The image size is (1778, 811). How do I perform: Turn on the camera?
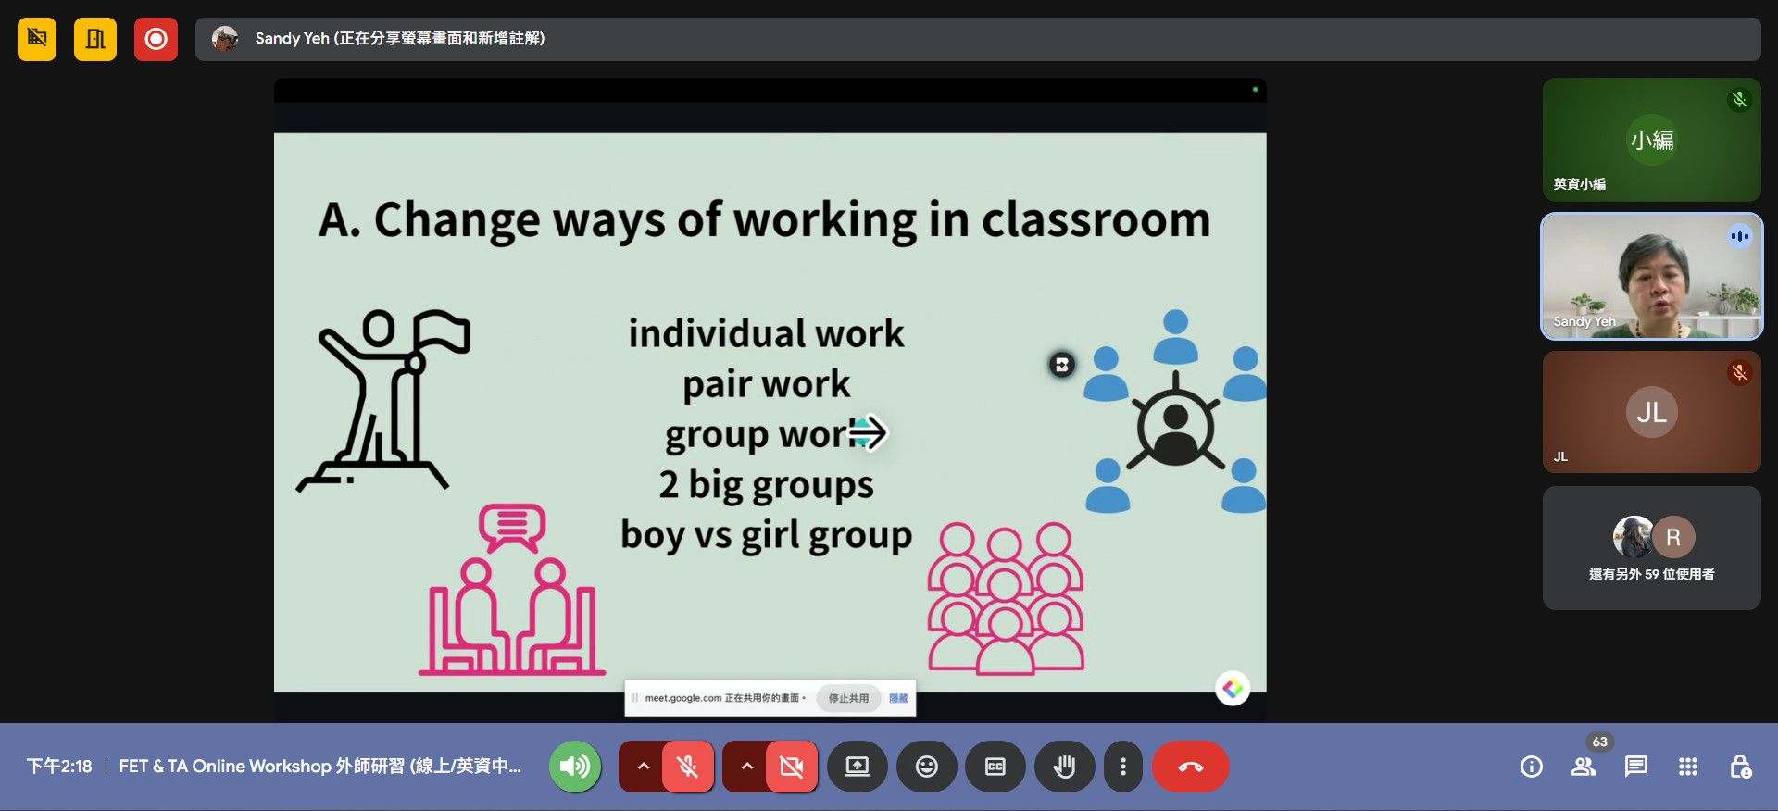pyautogui.click(x=791, y=767)
